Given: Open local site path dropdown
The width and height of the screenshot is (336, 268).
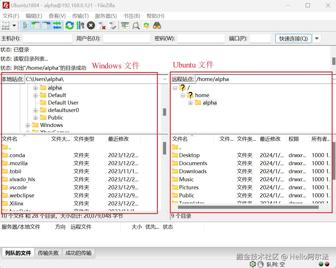Looking at the screenshot, I should pos(165,79).
